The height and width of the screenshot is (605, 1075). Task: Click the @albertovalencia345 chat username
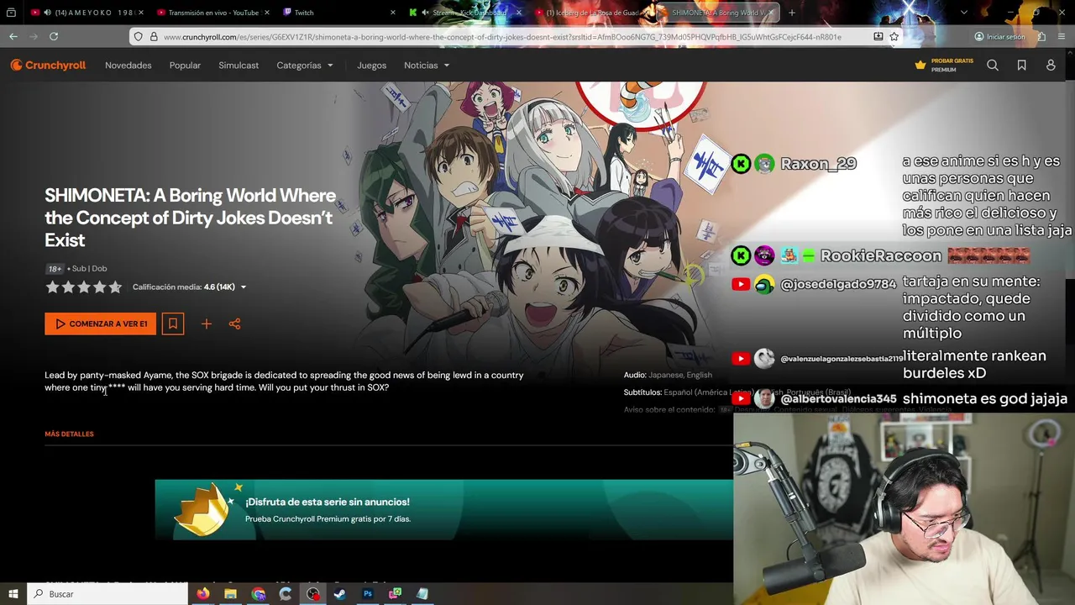(x=838, y=399)
